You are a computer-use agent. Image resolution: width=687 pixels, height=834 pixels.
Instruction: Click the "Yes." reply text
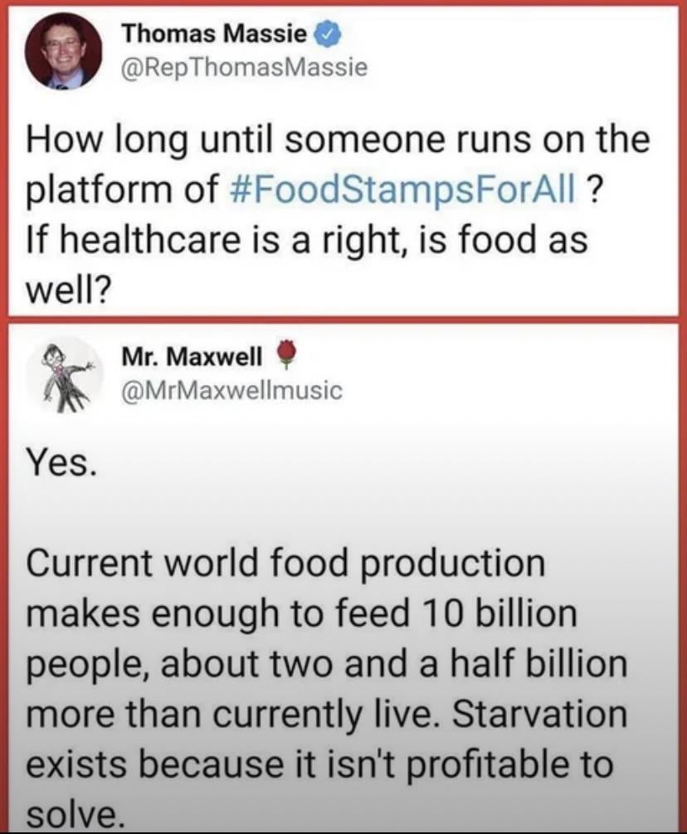(x=62, y=461)
